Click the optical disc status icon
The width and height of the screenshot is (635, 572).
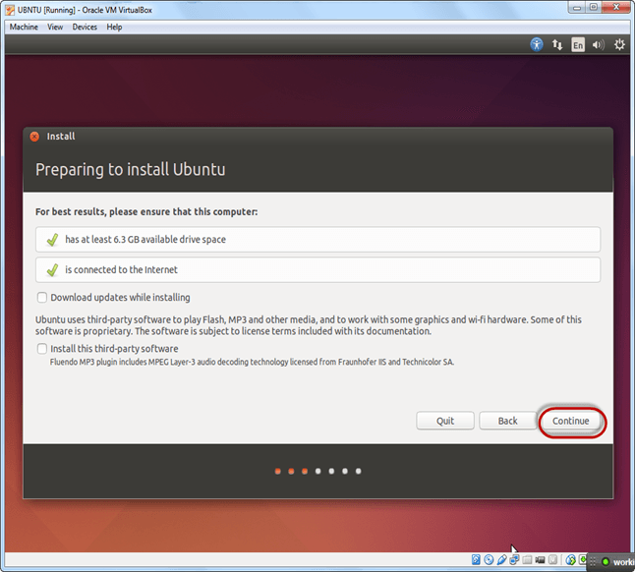coord(489,559)
